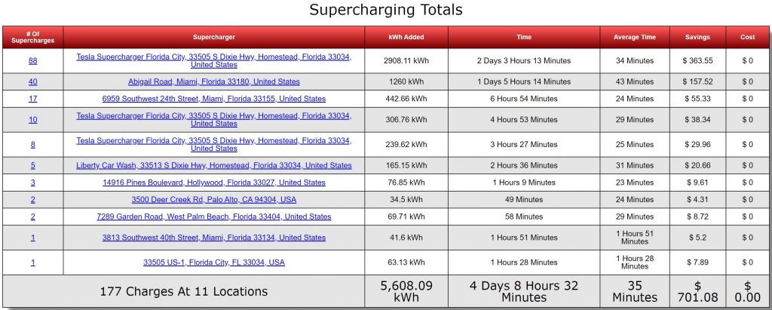The width and height of the screenshot is (772, 310).
Task: Open the 88 supercharges count link
Action: (x=32, y=61)
